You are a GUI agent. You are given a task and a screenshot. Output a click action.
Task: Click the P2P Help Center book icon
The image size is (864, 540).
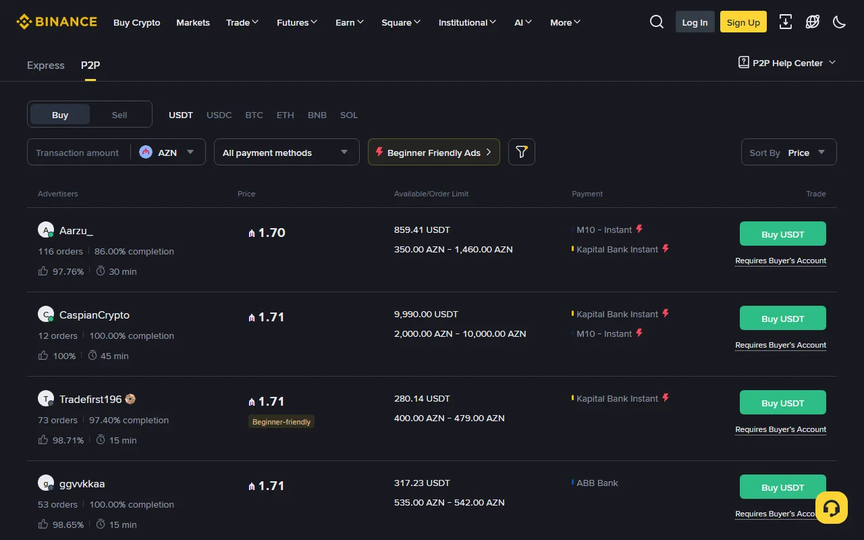744,63
